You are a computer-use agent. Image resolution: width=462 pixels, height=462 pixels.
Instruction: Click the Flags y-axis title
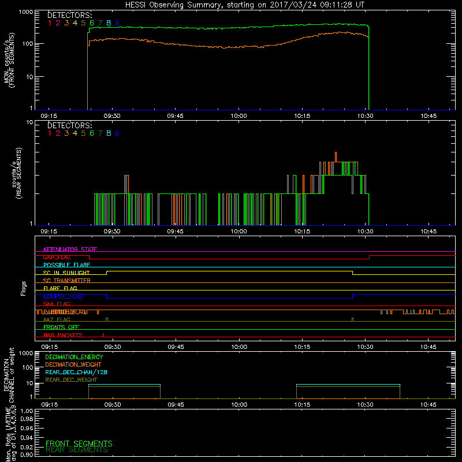point(23,288)
